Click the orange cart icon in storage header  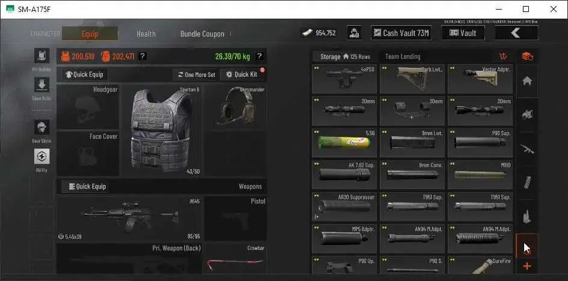coord(503,56)
